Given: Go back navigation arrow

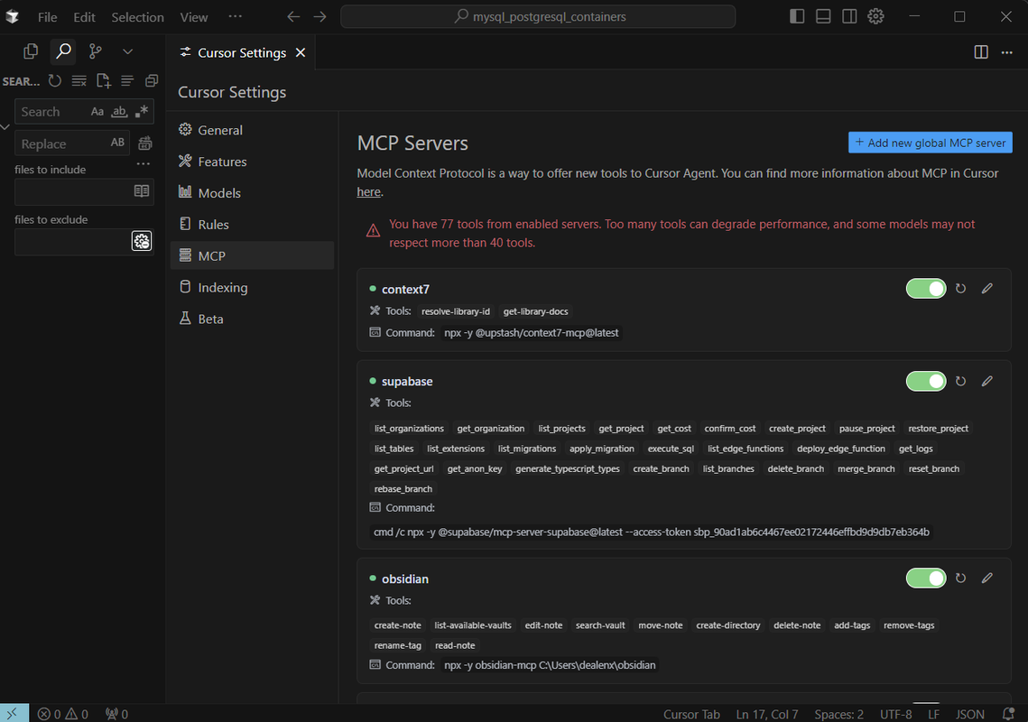Looking at the screenshot, I should point(293,17).
